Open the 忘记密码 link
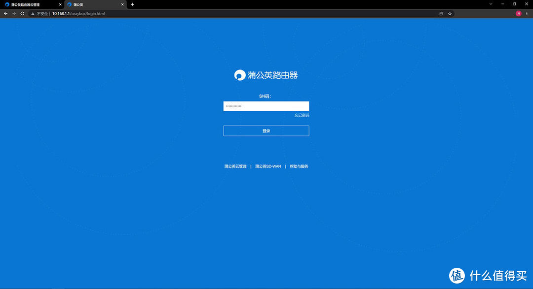 point(302,115)
